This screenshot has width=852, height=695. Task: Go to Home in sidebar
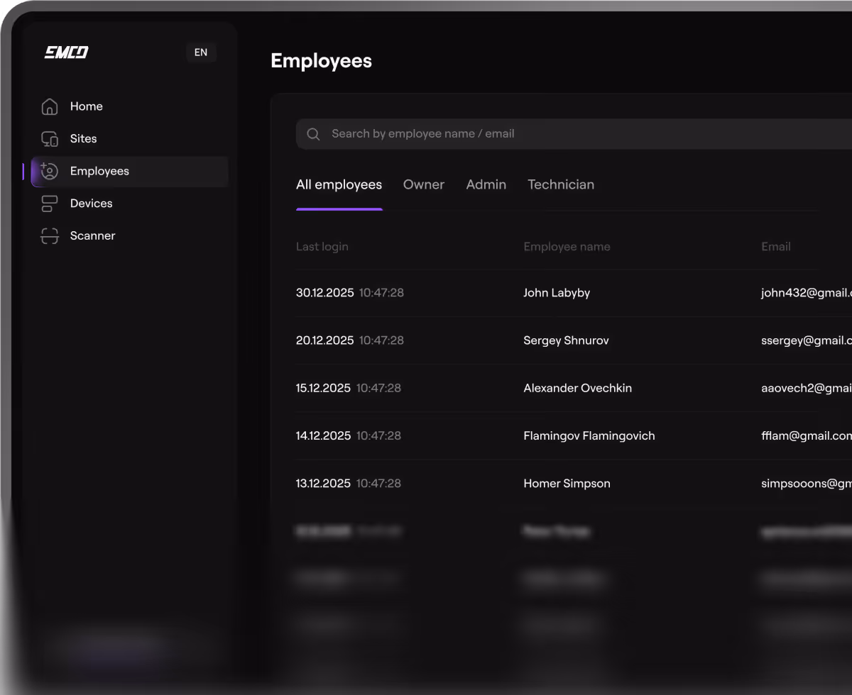(87, 106)
